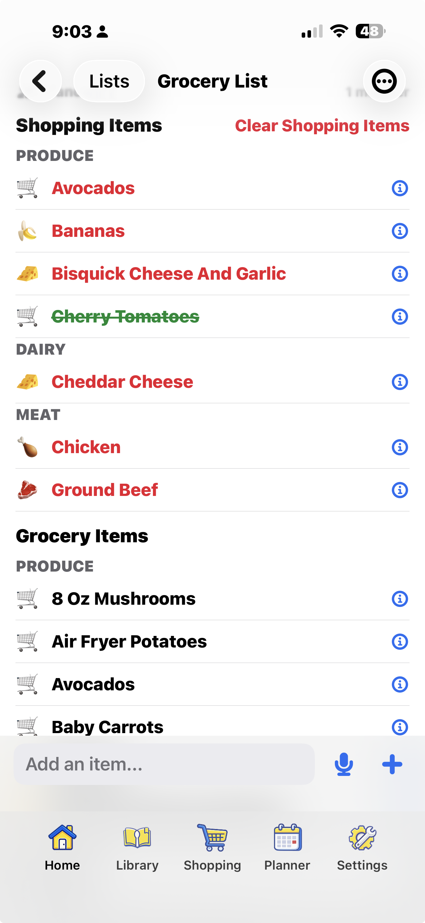
Task: Show details for Cheddar Cheese item
Action: click(x=400, y=382)
